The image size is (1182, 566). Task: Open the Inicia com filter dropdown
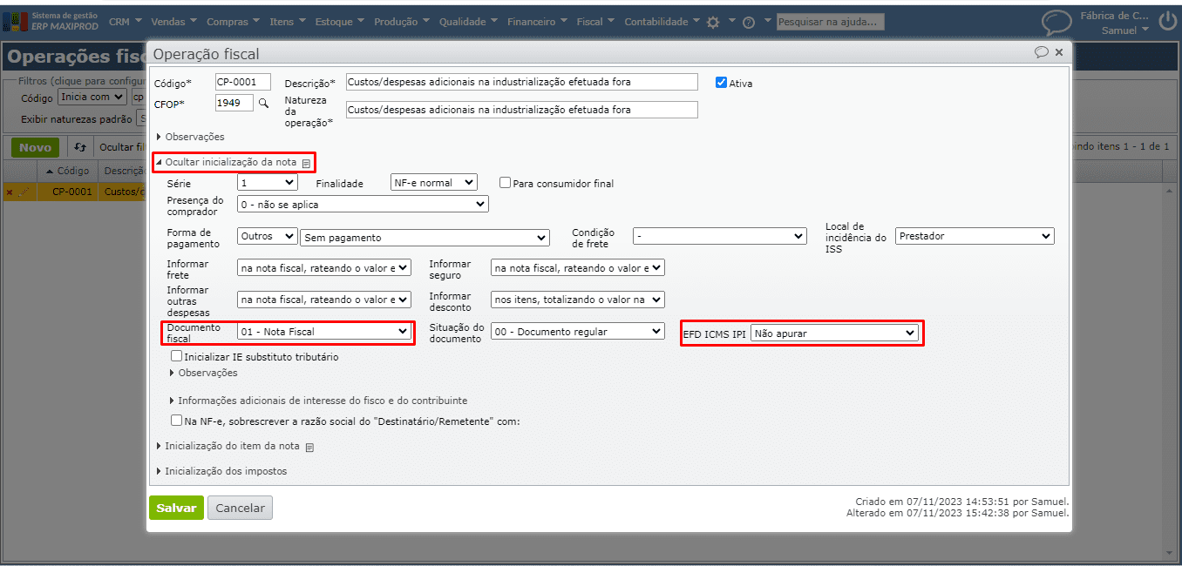click(x=92, y=98)
